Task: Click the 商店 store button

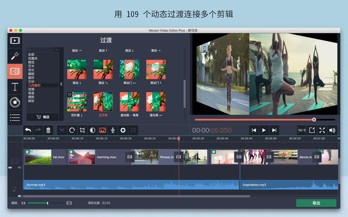Action: (43, 117)
